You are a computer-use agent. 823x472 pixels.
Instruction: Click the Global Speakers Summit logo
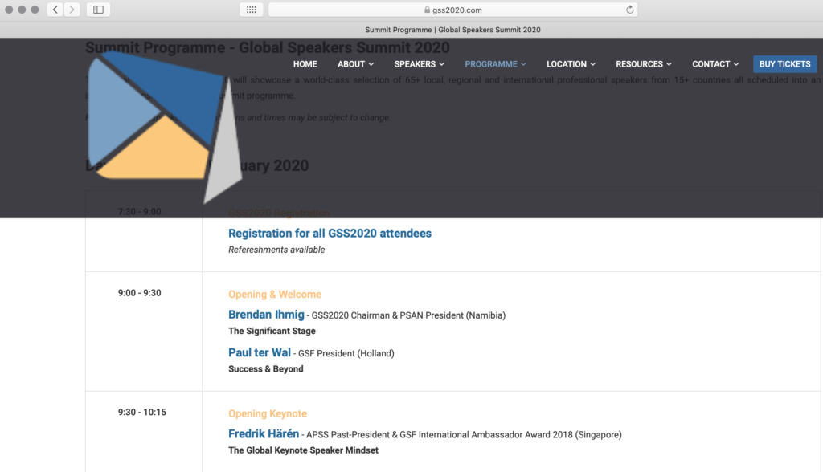pos(164,127)
